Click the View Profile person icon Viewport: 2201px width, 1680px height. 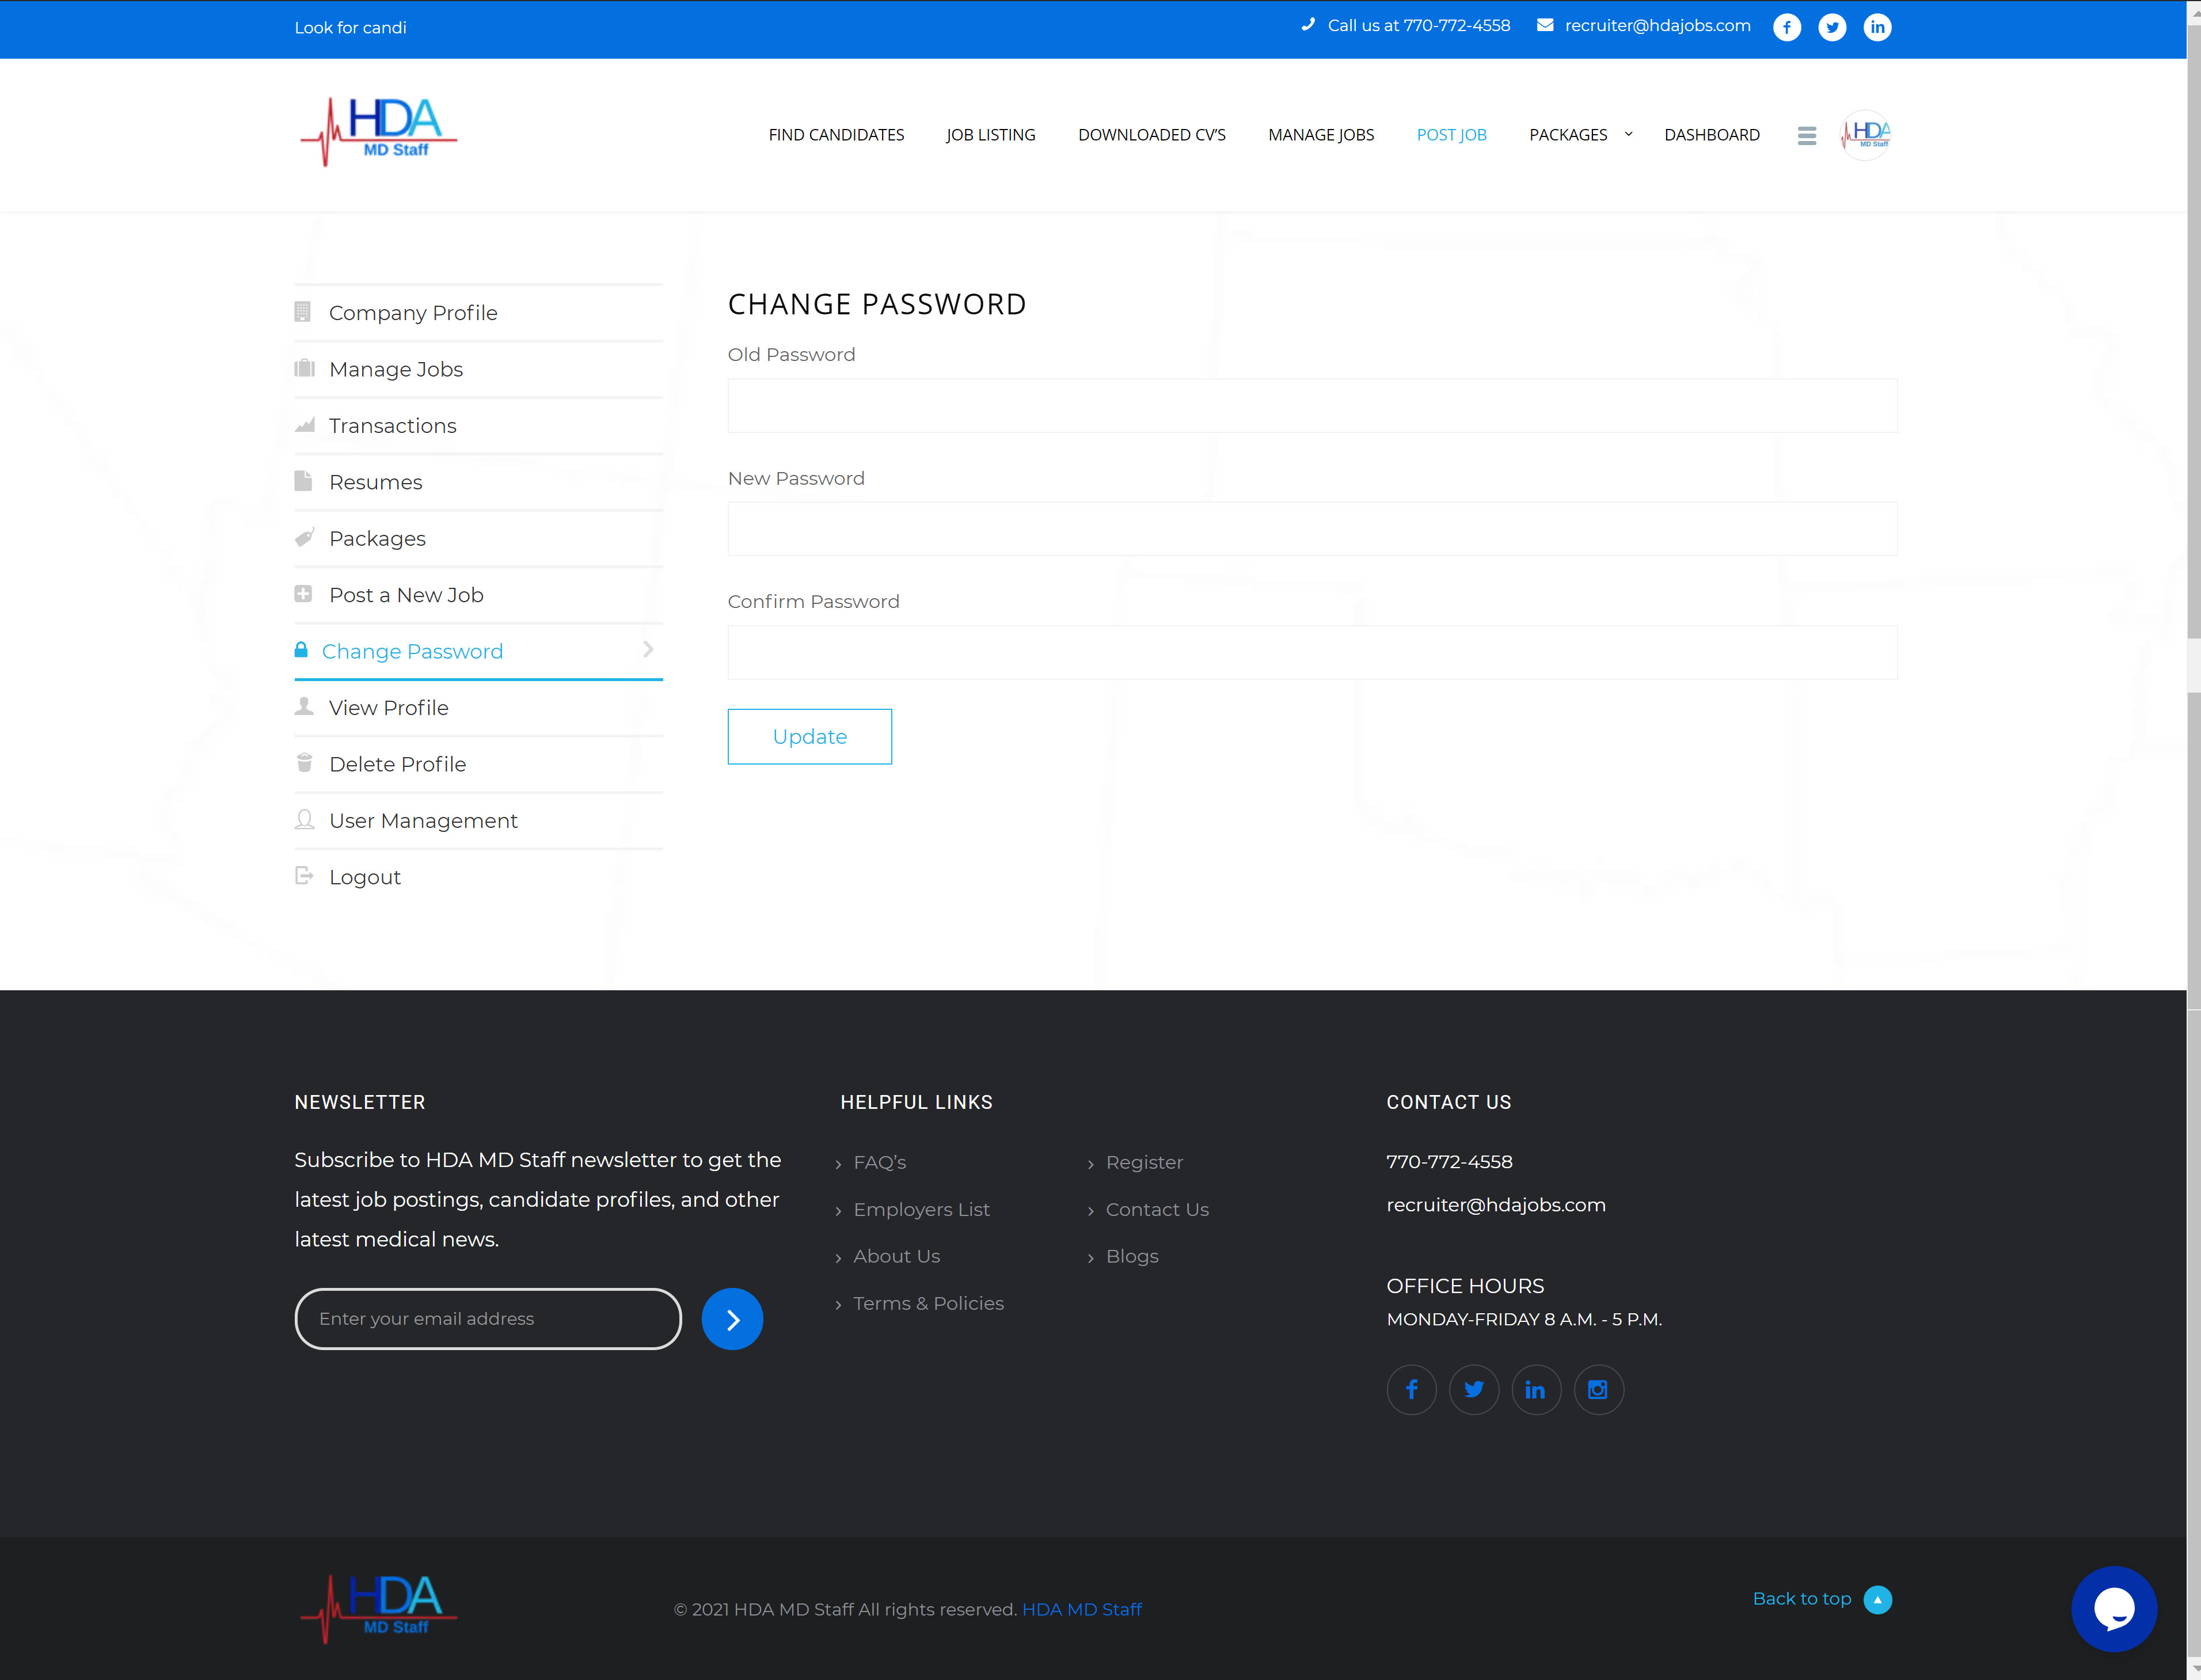coord(304,706)
